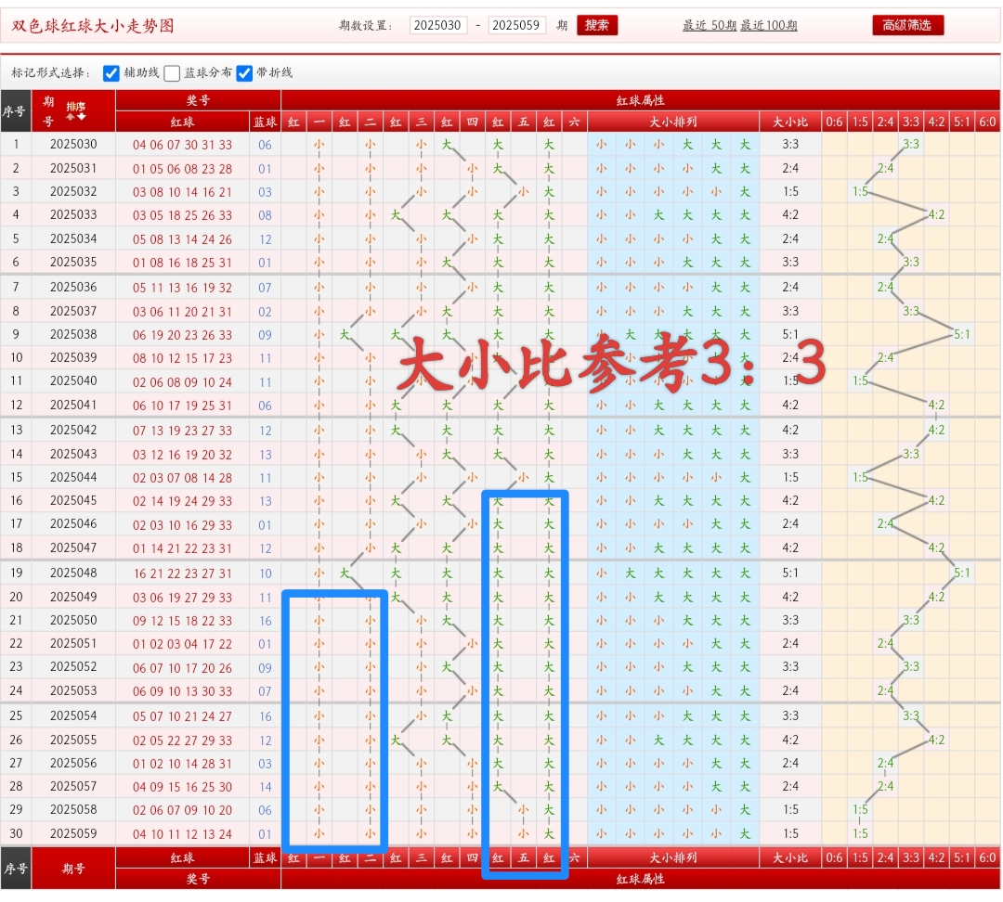Open 高级筛选 advanced filter
This screenshot has width=1003, height=902.
[x=907, y=26]
